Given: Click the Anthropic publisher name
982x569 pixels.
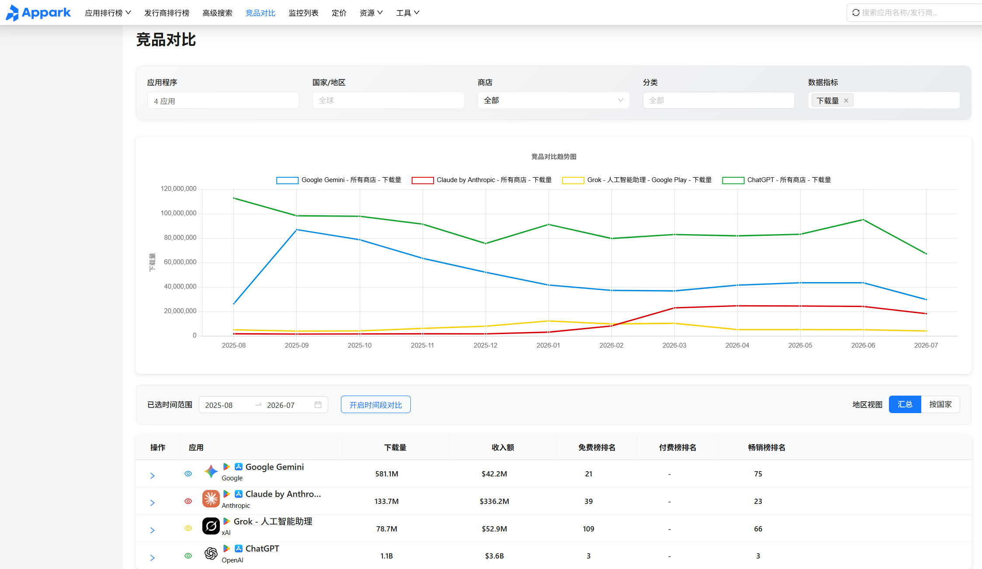Looking at the screenshot, I should 236,506.
